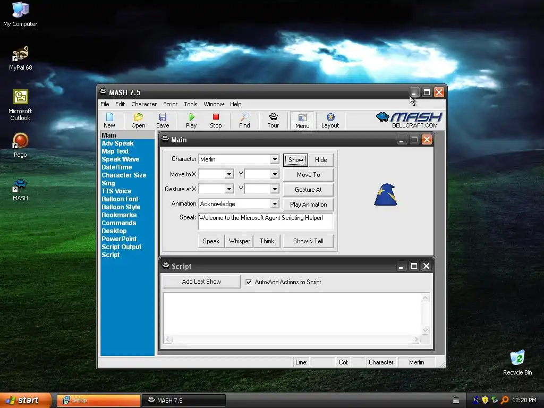Viewport: 544px width, 408px height.
Task: Click the Add Last Show button
Action: click(201, 282)
